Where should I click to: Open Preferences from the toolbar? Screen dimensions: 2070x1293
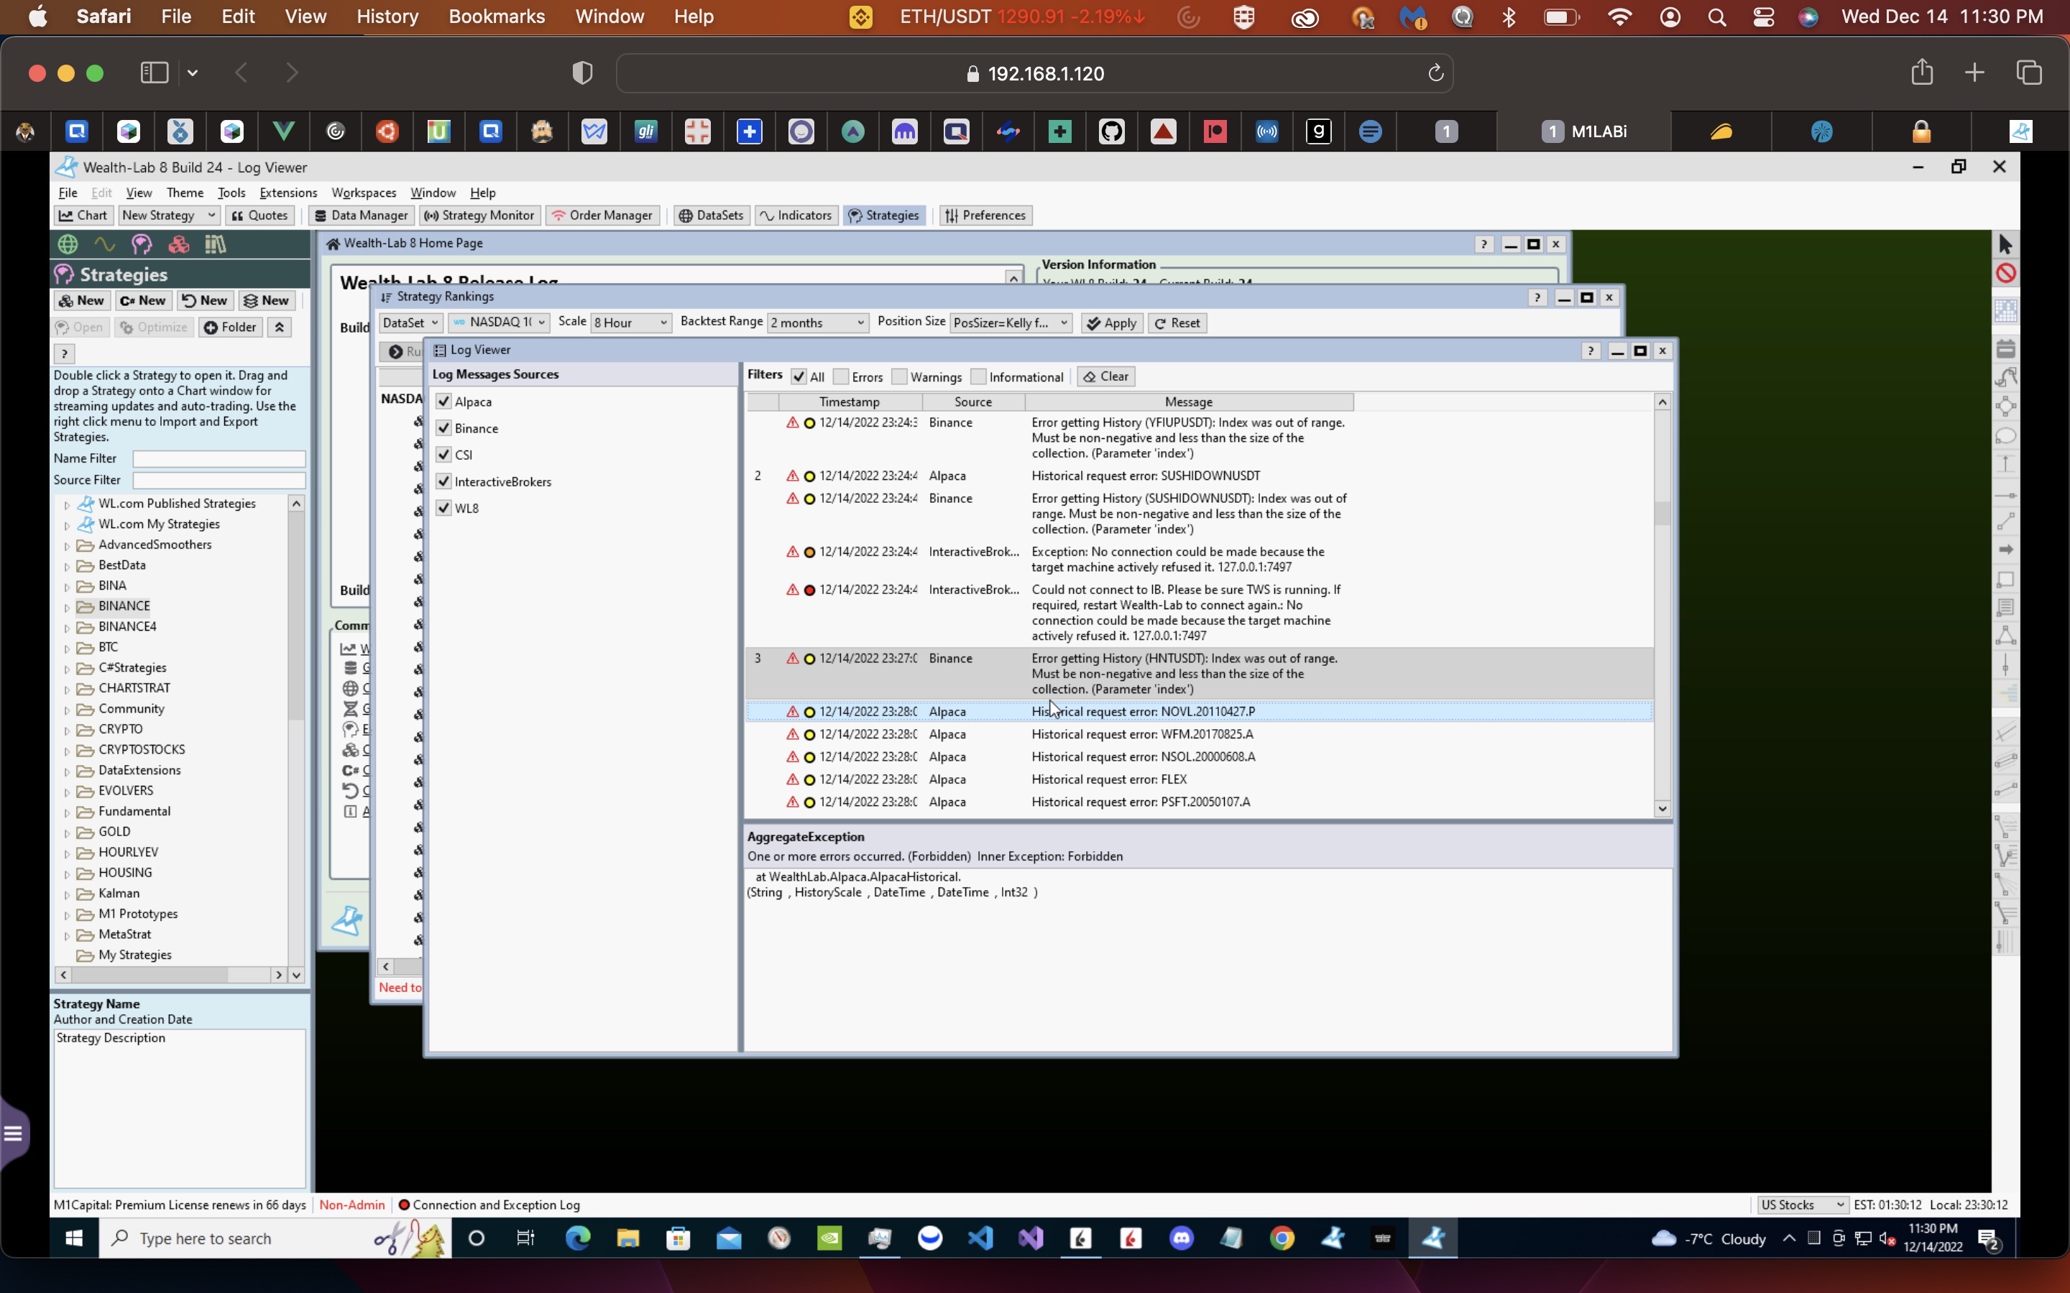tap(985, 215)
